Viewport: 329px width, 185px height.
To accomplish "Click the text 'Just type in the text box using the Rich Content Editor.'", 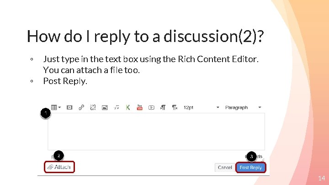I will (x=151, y=59).
